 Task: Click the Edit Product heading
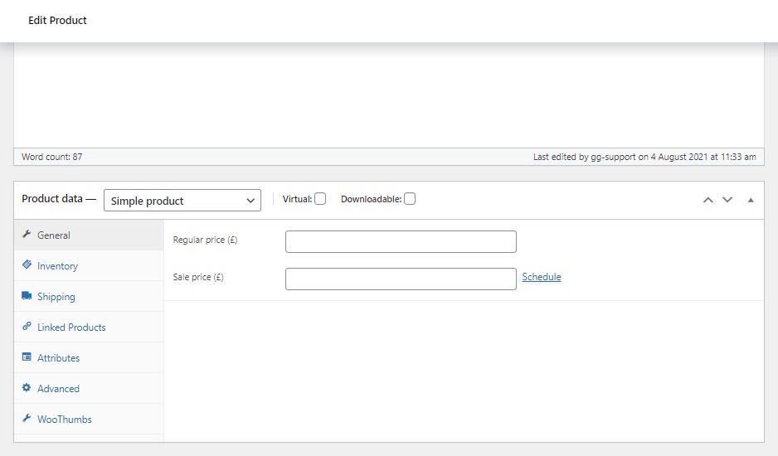[x=57, y=21]
